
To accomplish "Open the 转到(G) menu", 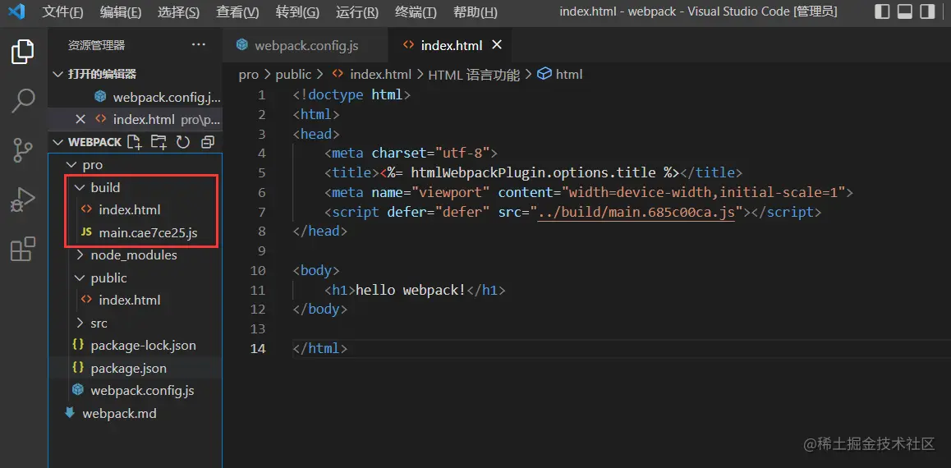I will coord(297,12).
